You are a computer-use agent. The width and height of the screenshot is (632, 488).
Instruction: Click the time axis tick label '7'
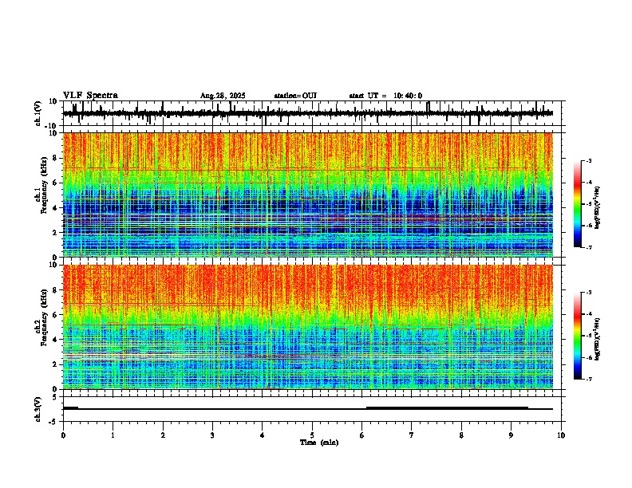coord(412,435)
